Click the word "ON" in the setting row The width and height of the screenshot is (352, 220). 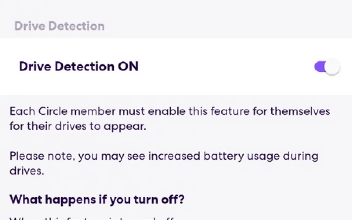[x=128, y=66]
